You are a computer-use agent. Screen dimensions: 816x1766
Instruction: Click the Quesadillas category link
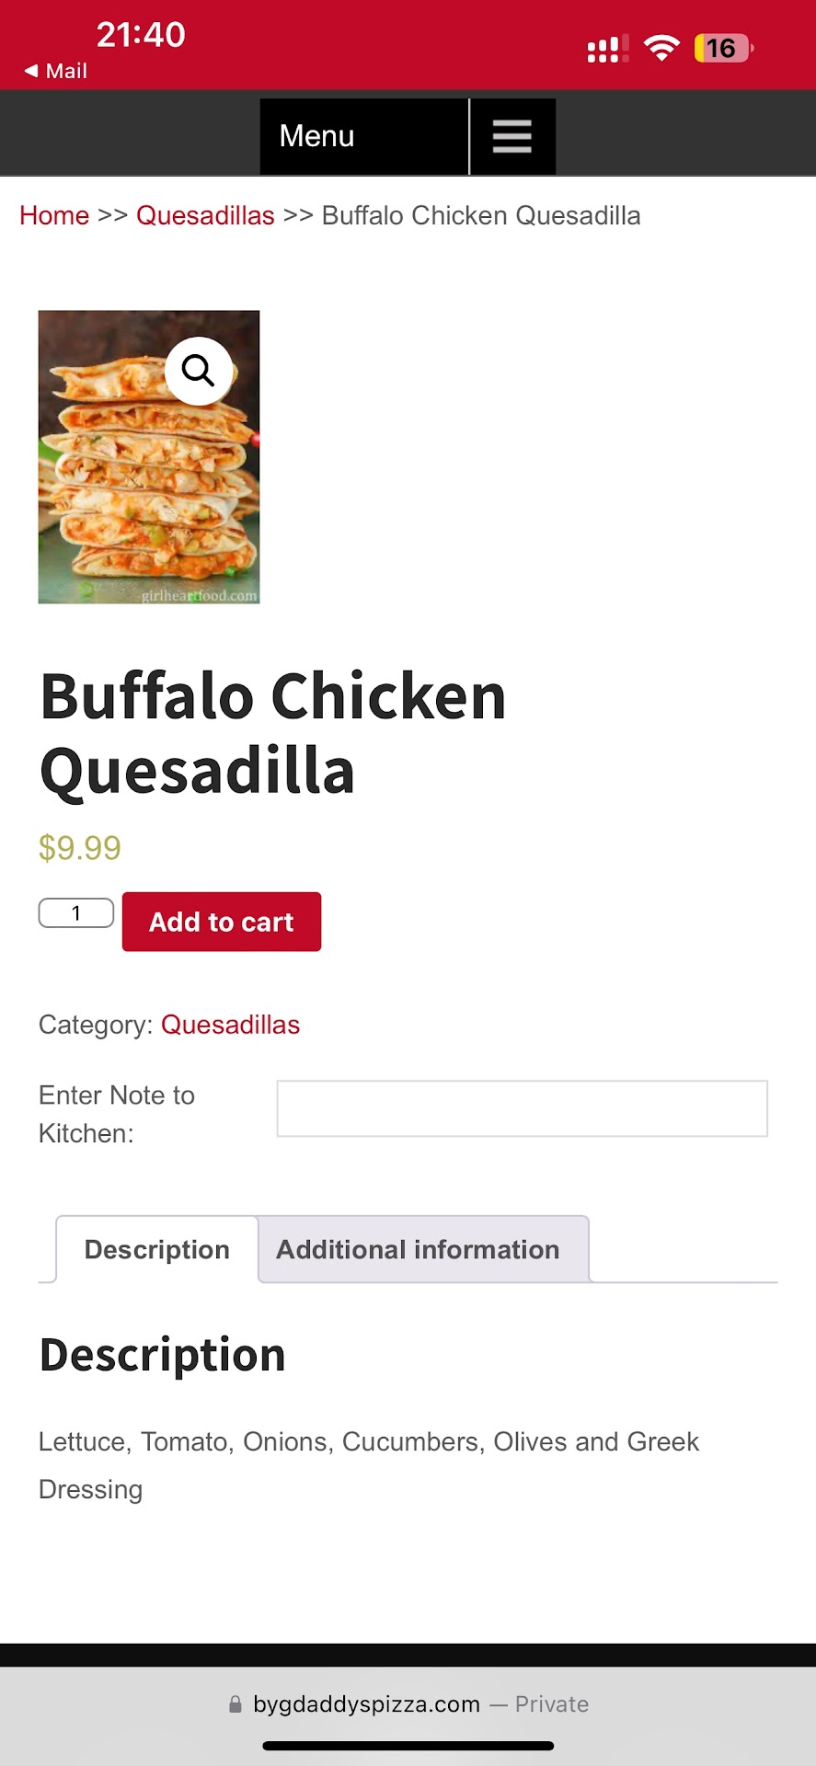(x=230, y=1025)
